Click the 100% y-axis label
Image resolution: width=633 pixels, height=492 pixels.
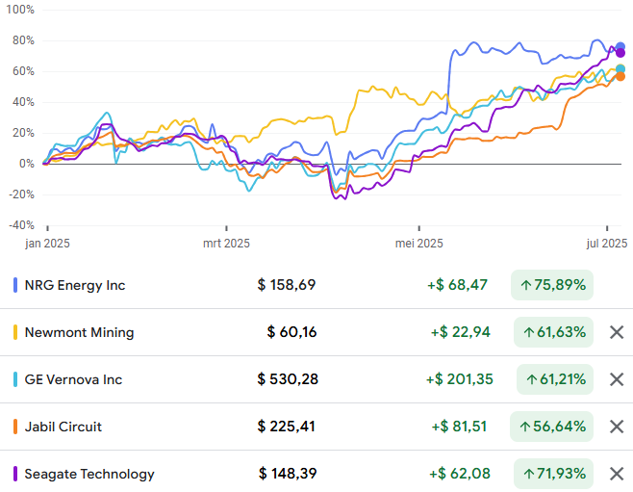(20, 10)
